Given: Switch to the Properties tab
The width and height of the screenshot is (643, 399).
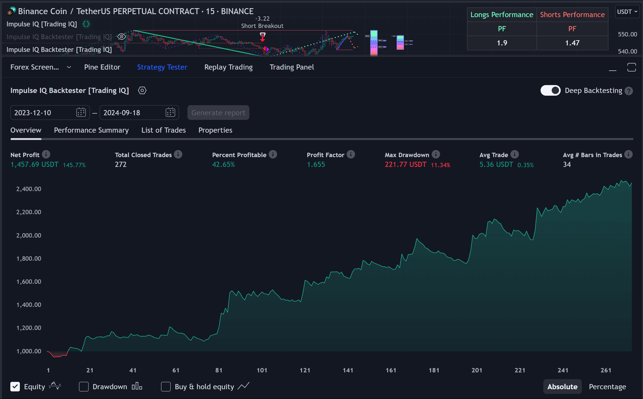Looking at the screenshot, I should (x=215, y=130).
